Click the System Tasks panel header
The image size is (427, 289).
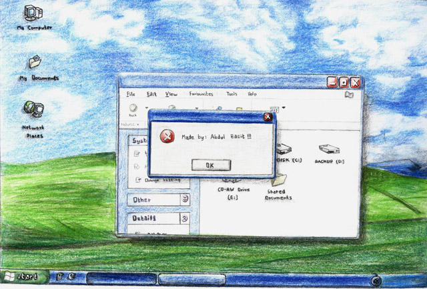(138, 141)
